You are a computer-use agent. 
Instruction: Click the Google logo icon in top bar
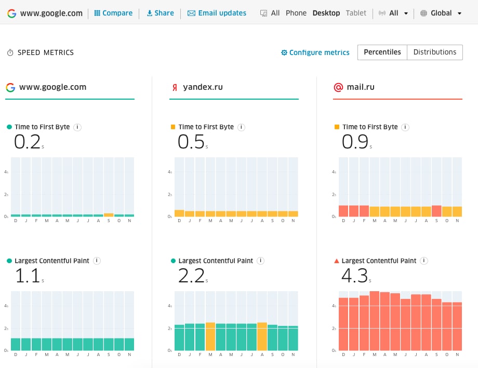click(x=10, y=13)
